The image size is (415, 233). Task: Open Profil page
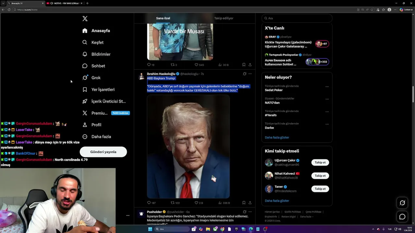pos(92,125)
